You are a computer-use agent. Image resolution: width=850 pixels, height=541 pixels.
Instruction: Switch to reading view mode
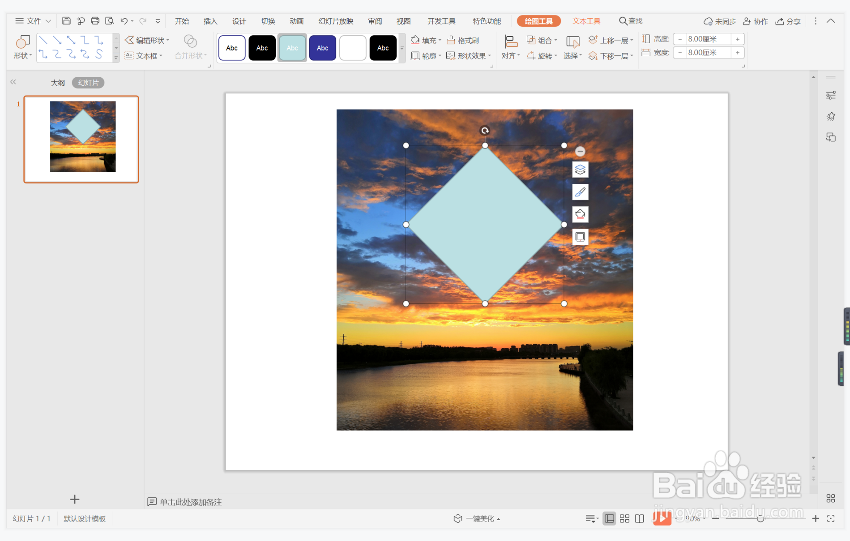click(639, 518)
